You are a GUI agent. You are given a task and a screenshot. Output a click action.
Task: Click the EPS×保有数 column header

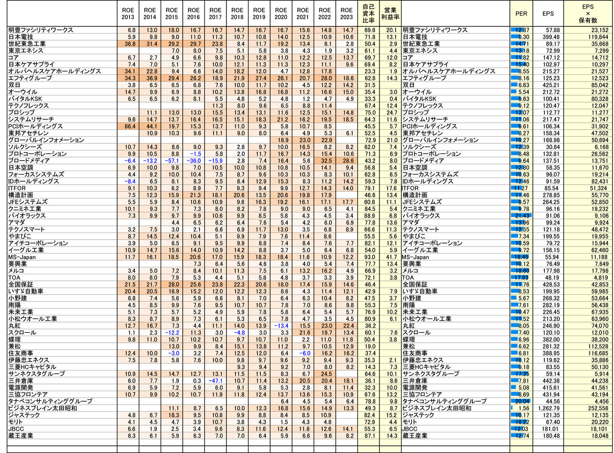coord(589,13)
